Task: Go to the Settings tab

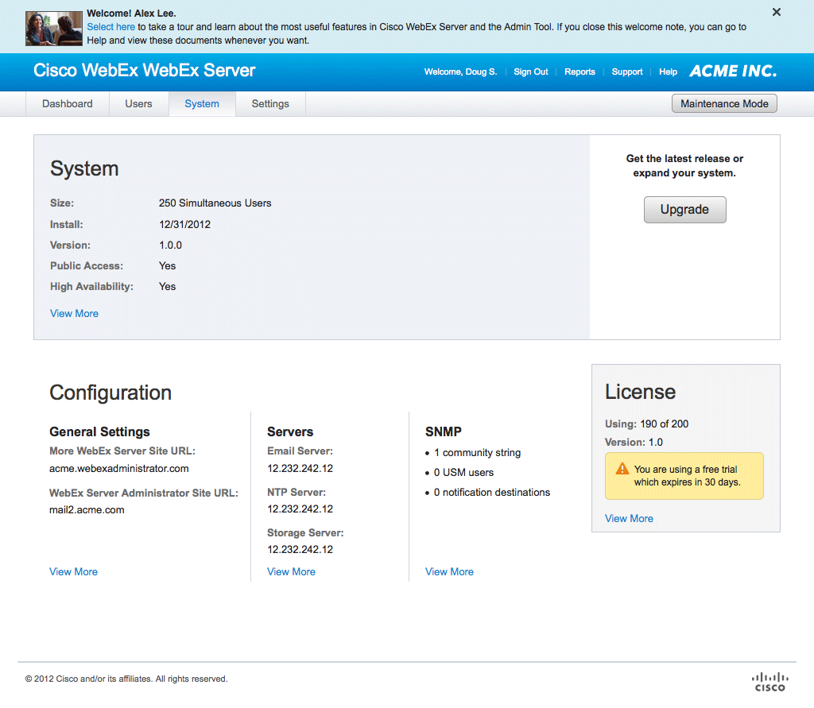Action: tap(270, 104)
